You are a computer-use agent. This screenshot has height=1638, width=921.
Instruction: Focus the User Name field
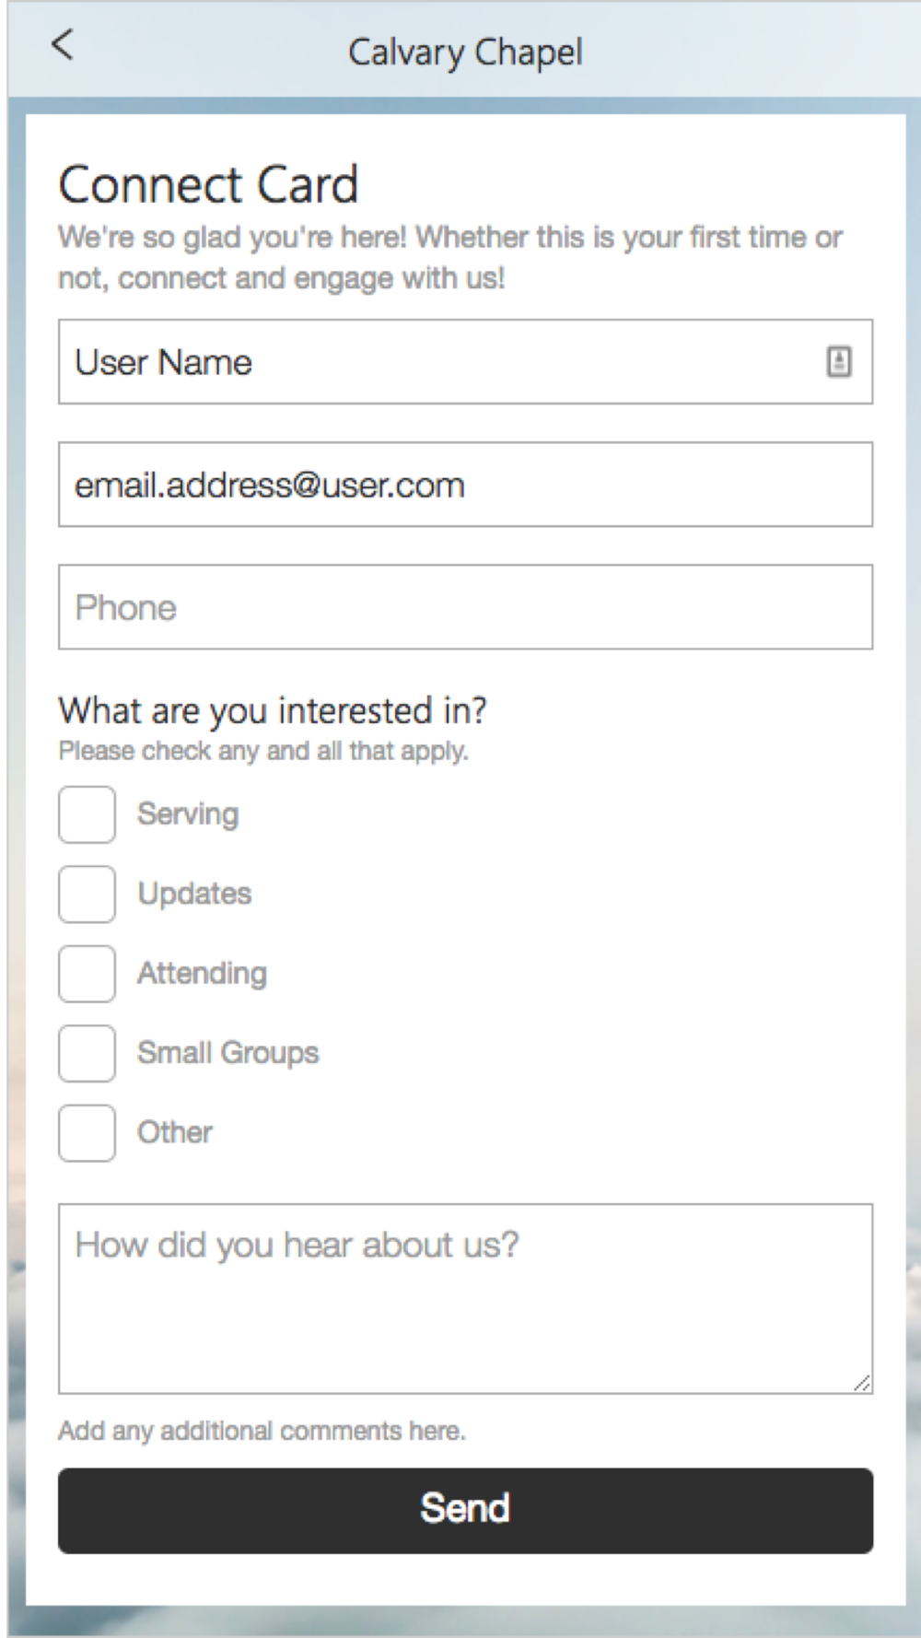tap(465, 362)
